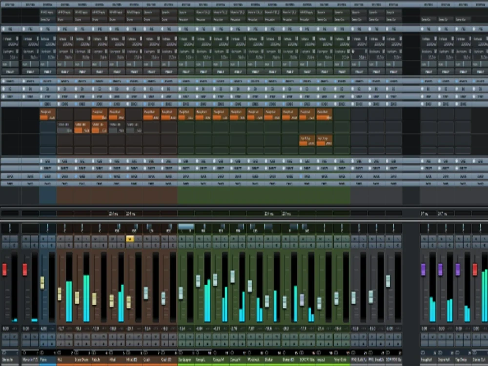Mute the leftmost input channel

pyautogui.click(x=6, y=239)
